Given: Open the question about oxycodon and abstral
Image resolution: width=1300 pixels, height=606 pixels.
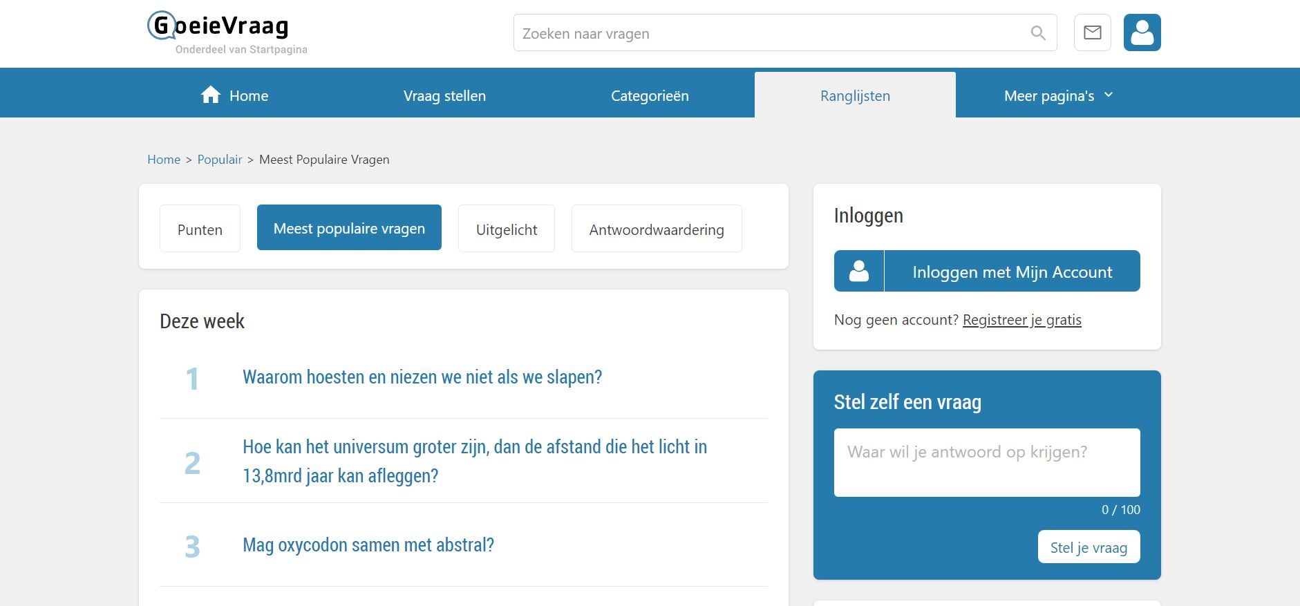Looking at the screenshot, I should pyautogui.click(x=368, y=545).
